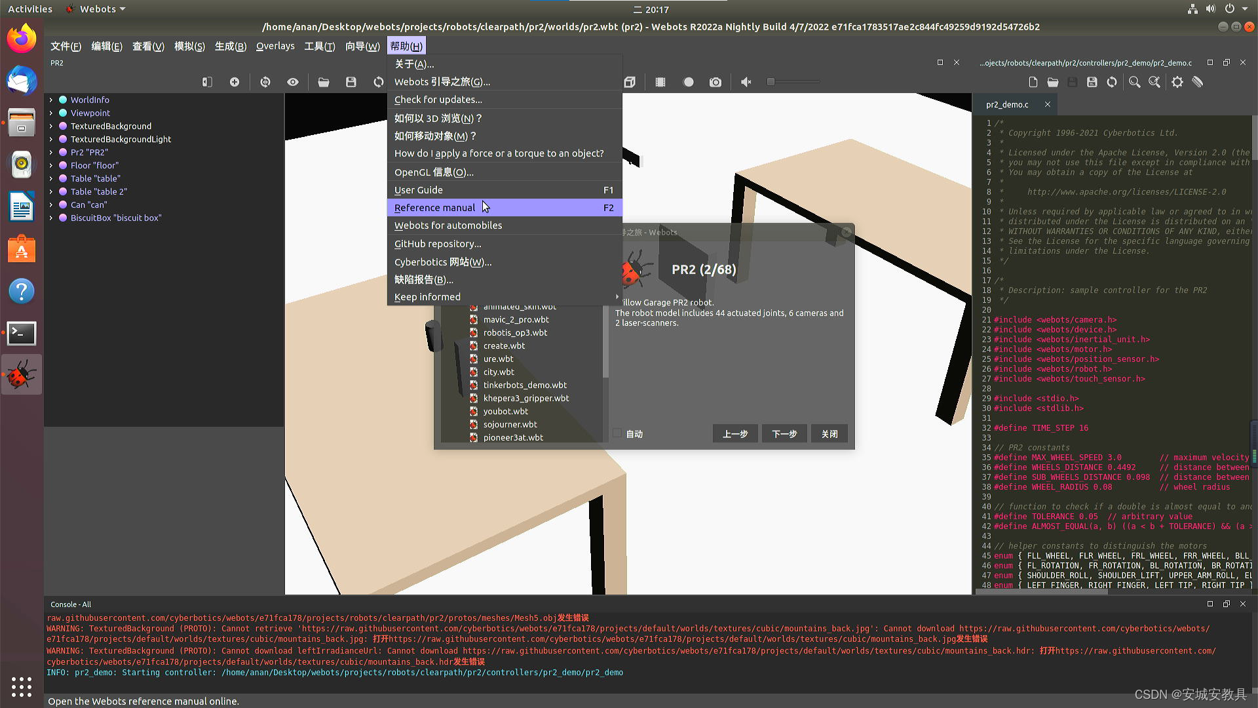Toggle the scene tree side panel icon
Viewport: 1258px width, 708px height.
[x=207, y=82]
